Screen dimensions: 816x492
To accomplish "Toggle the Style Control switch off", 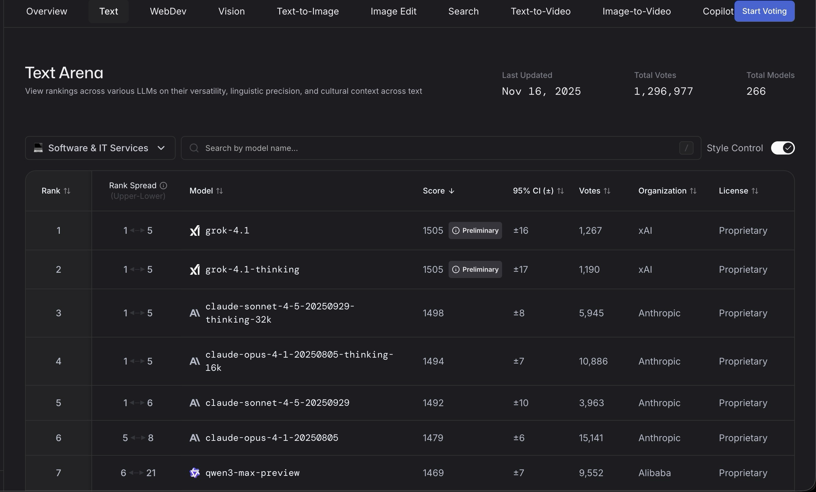I will click(x=782, y=148).
